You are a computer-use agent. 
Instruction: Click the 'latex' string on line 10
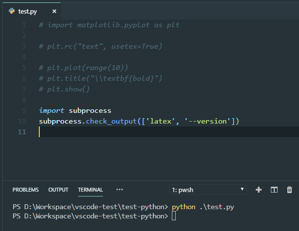tap(160, 121)
